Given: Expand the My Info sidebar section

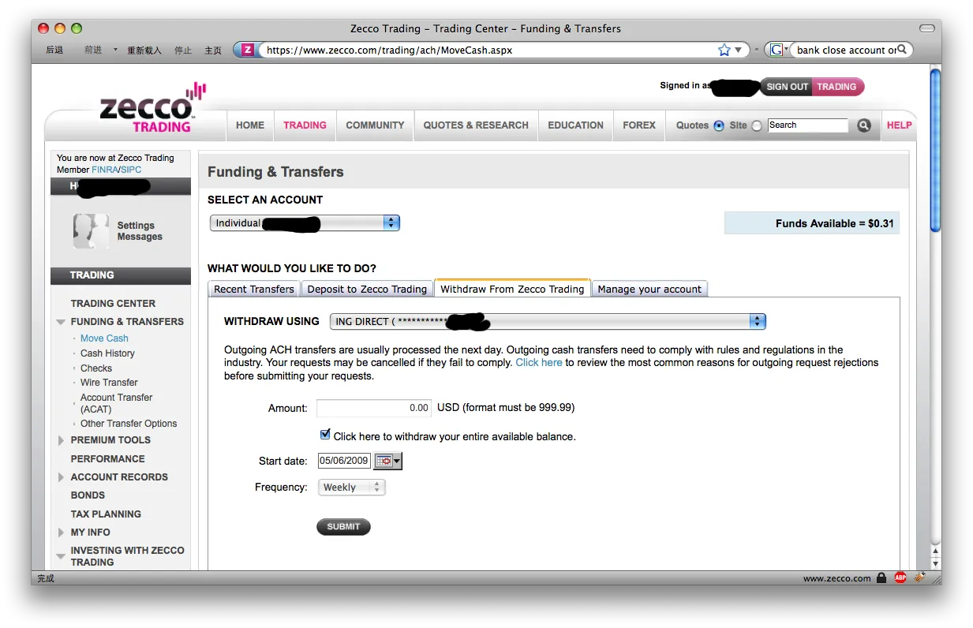Looking at the screenshot, I should point(61,533).
